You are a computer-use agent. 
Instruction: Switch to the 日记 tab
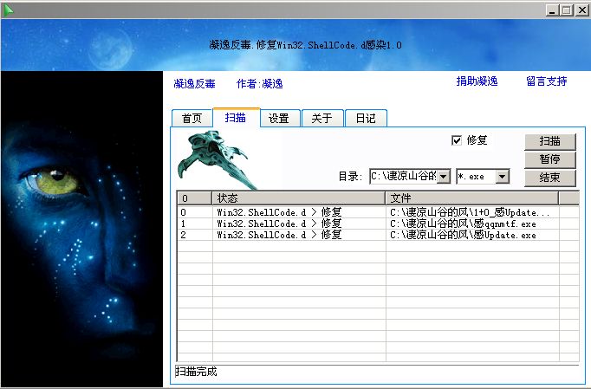tap(366, 119)
